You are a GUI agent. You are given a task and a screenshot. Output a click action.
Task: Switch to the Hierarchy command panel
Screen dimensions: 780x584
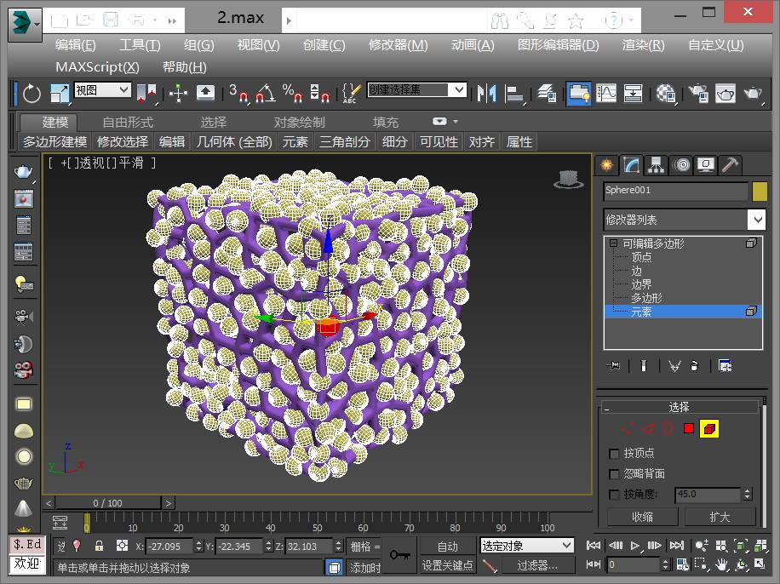657,165
